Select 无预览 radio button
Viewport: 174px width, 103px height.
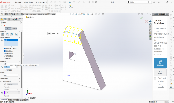tap(5, 59)
